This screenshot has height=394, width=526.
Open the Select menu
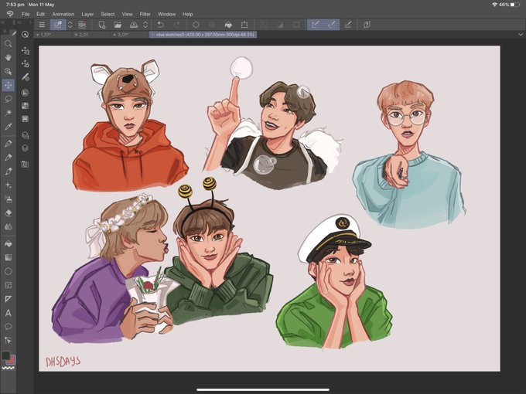tap(108, 15)
